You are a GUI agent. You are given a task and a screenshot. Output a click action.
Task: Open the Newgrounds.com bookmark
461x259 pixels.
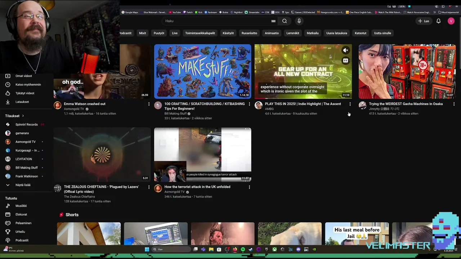(330, 12)
